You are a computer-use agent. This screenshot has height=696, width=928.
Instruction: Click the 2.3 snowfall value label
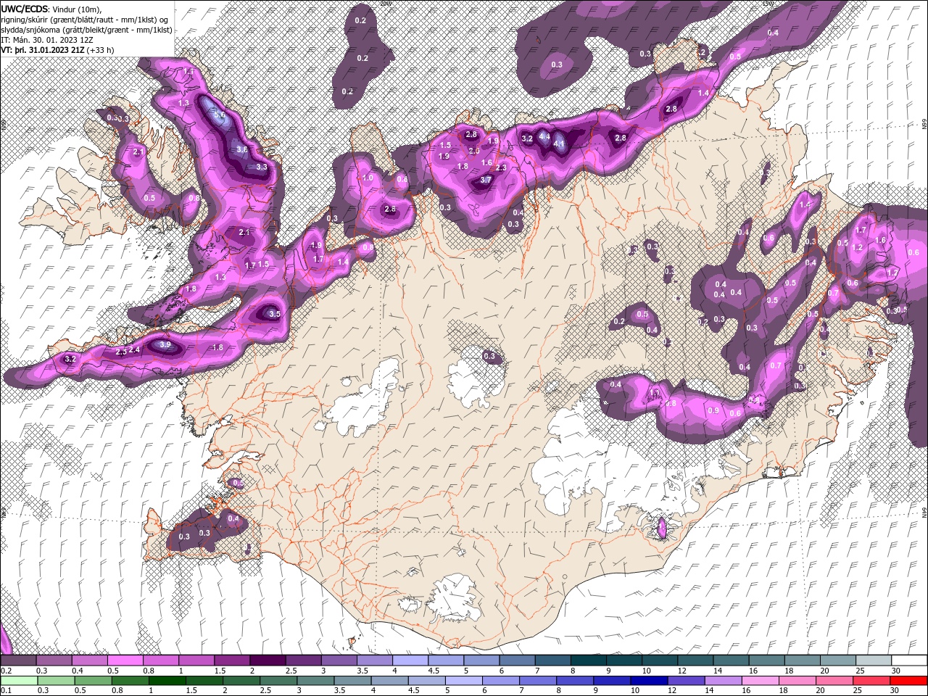pos(500,167)
